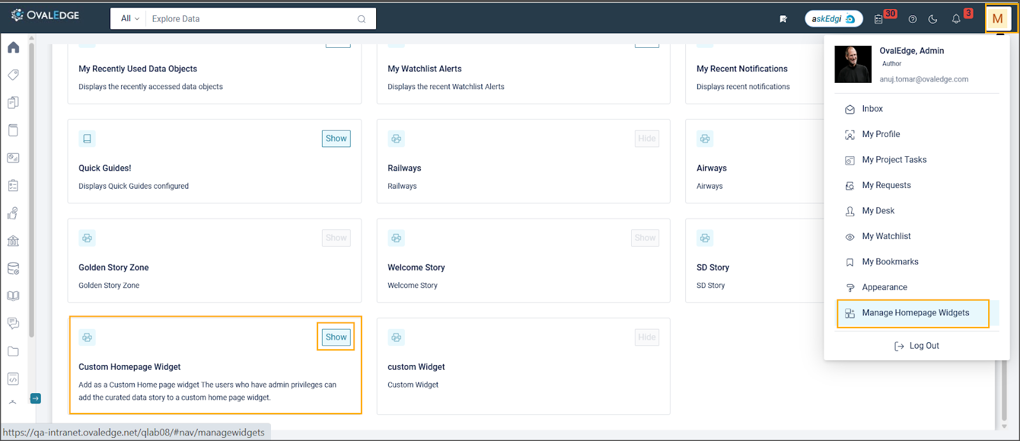The image size is (1020, 441).
Task: Click Log Out
Action: 917,346
